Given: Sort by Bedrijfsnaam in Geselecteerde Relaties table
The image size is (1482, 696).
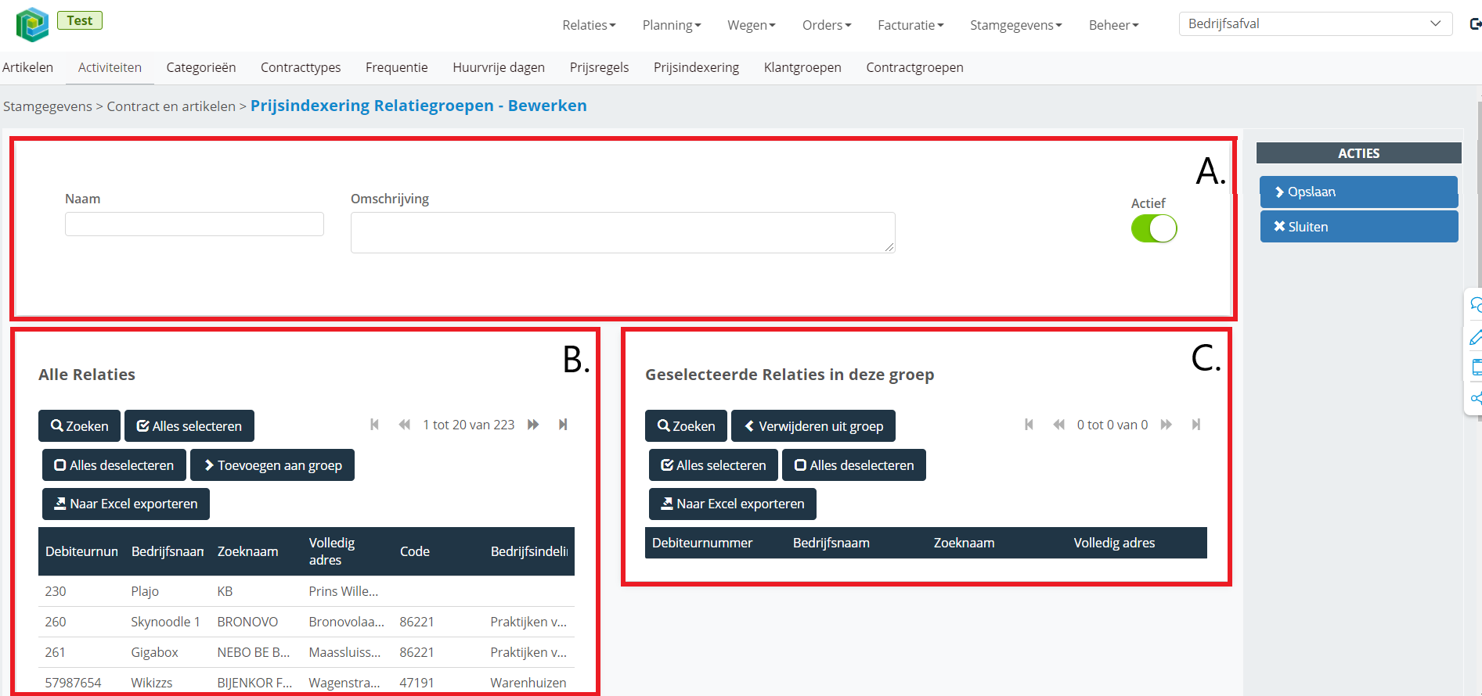Looking at the screenshot, I should coord(831,543).
